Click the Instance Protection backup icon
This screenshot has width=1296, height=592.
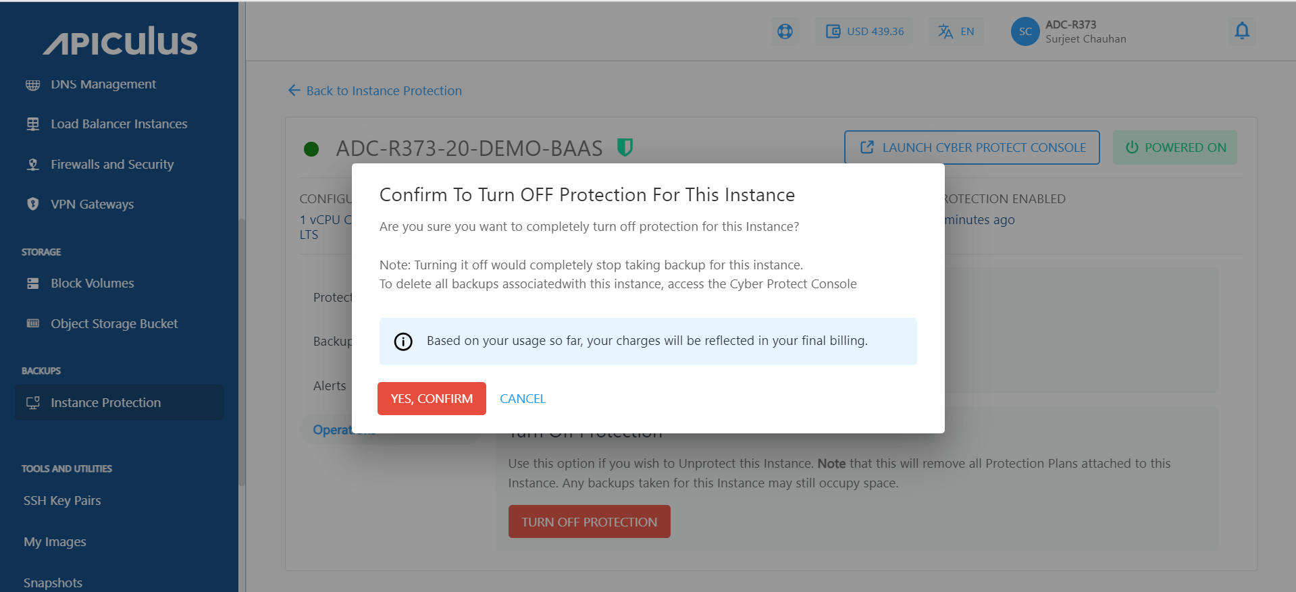pyautogui.click(x=33, y=402)
